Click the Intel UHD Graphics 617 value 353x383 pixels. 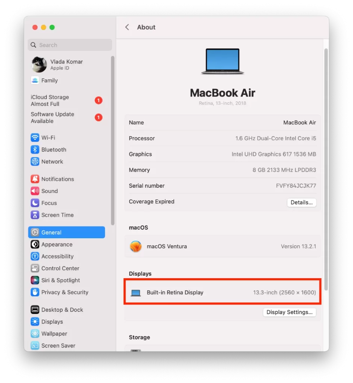click(274, 154)
